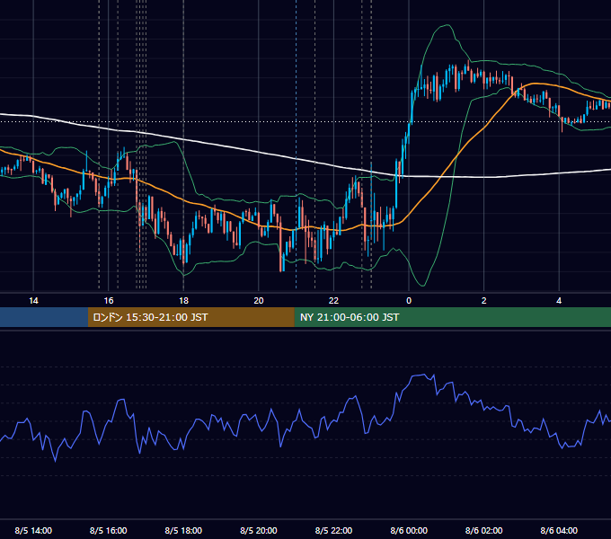Select the NY 21:00-06:00 JST session bar

(x=452, y=317)
